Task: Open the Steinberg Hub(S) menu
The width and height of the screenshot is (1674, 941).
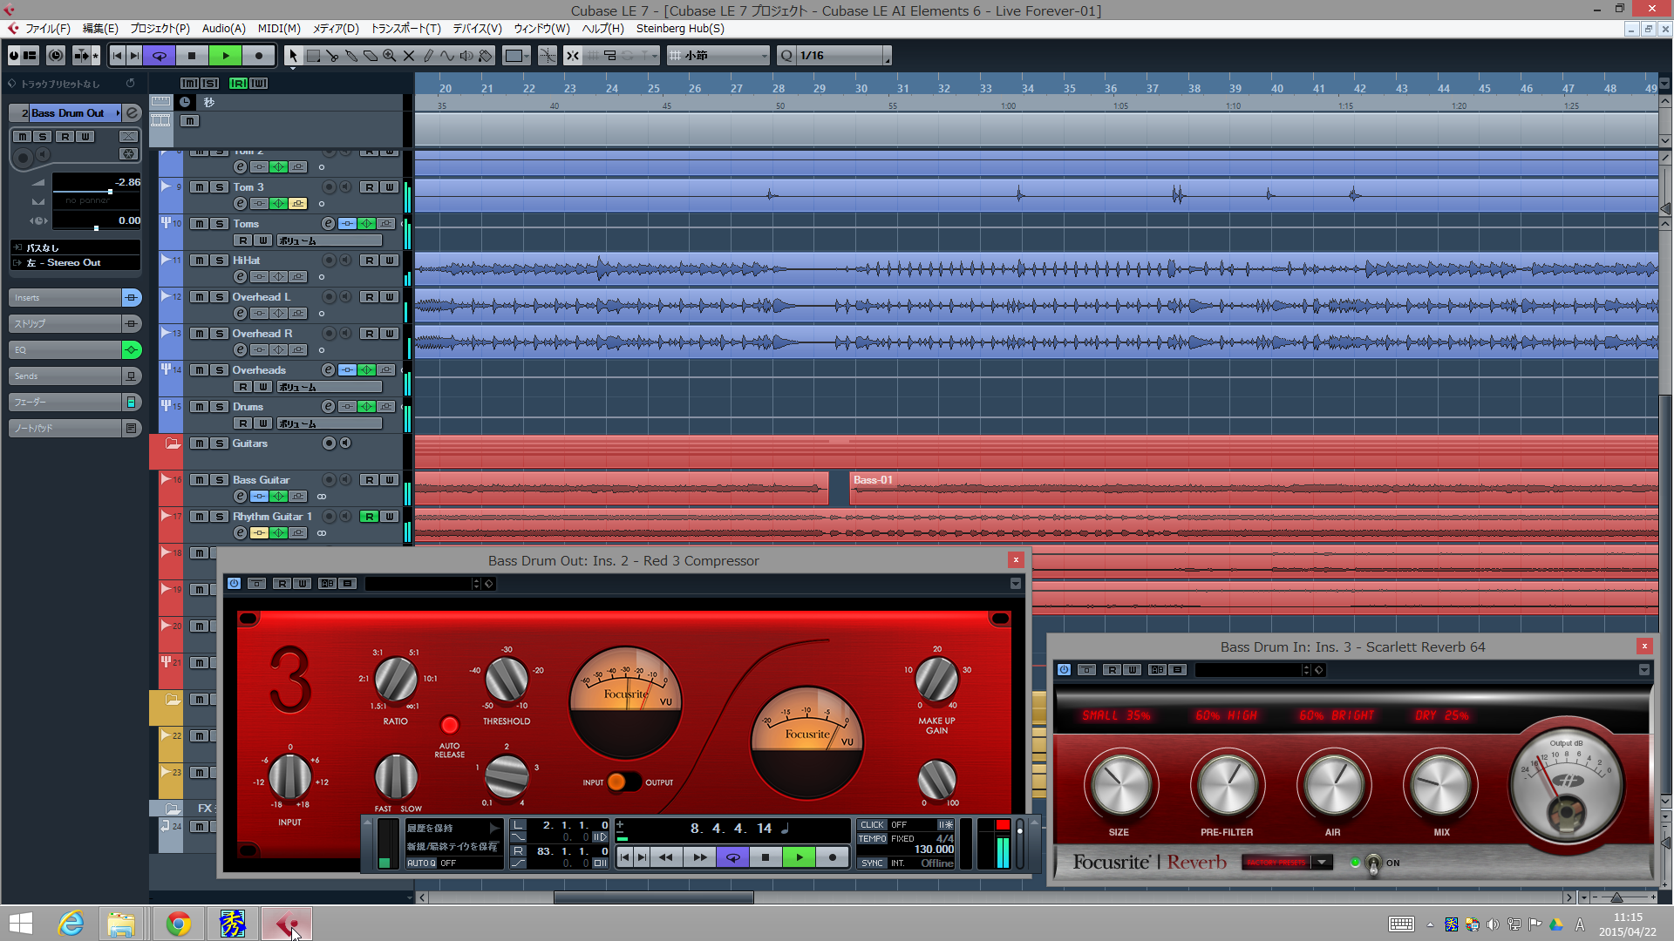Action: (680, 29)
